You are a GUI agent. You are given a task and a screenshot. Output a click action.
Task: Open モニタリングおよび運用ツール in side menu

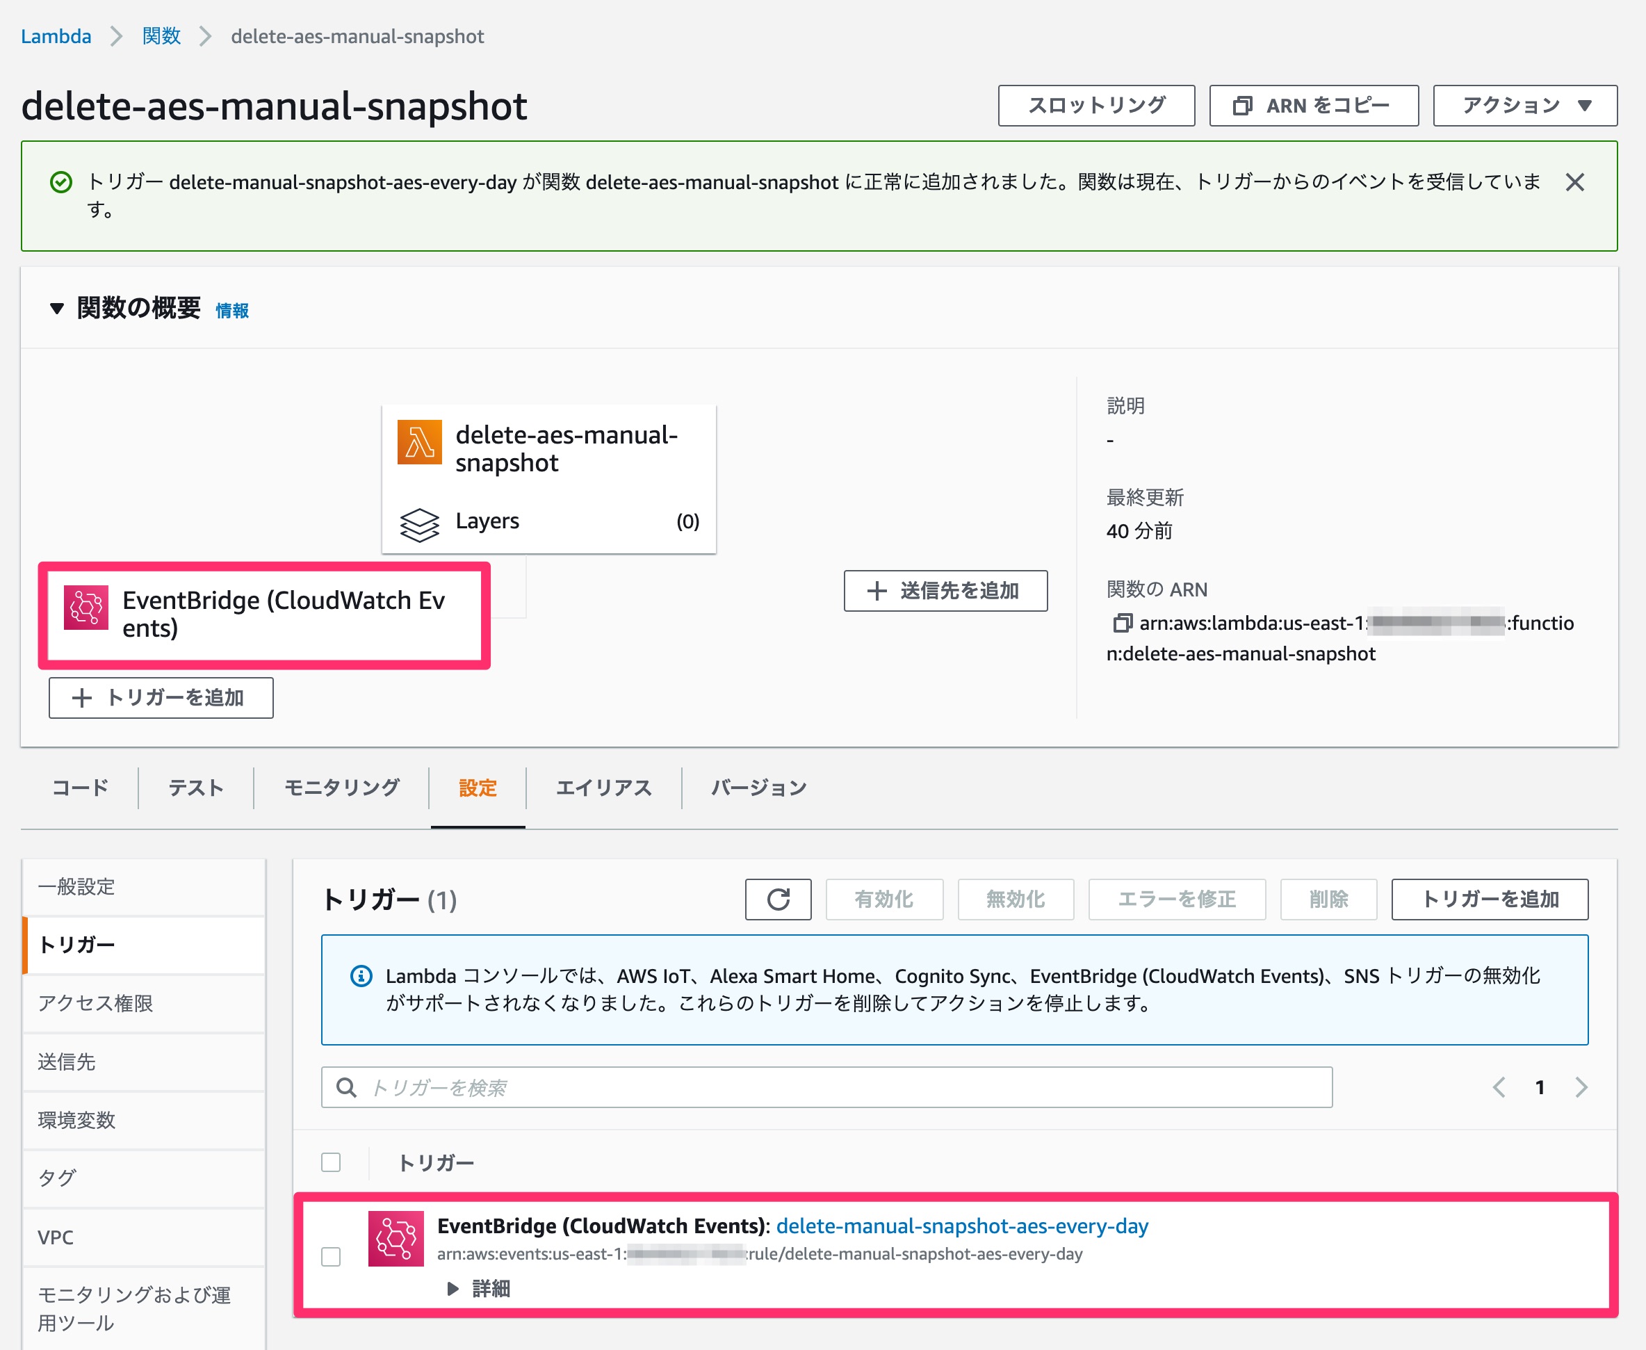[144, 1308]
